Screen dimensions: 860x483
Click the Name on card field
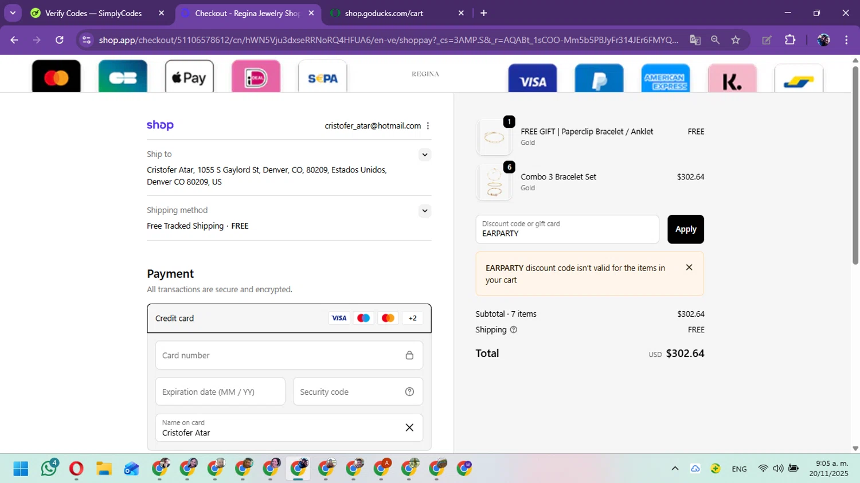click(289, 428)
